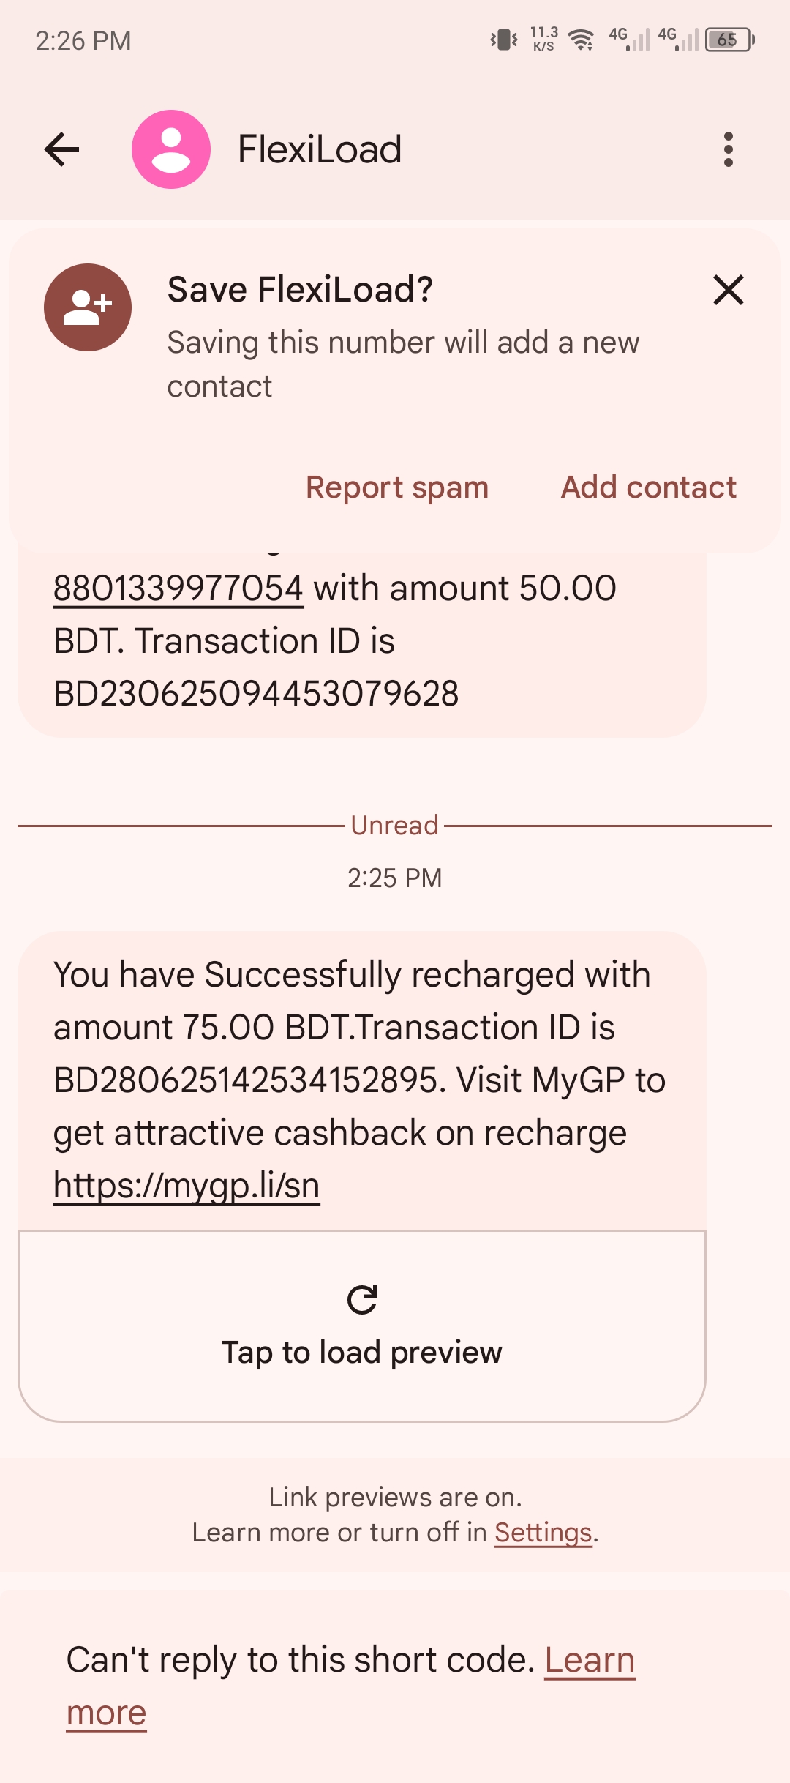Viewport: 790px width, 1783px height.
Task: Dismiss the Save FlexiLoad banner
Action: coord(729,290)
